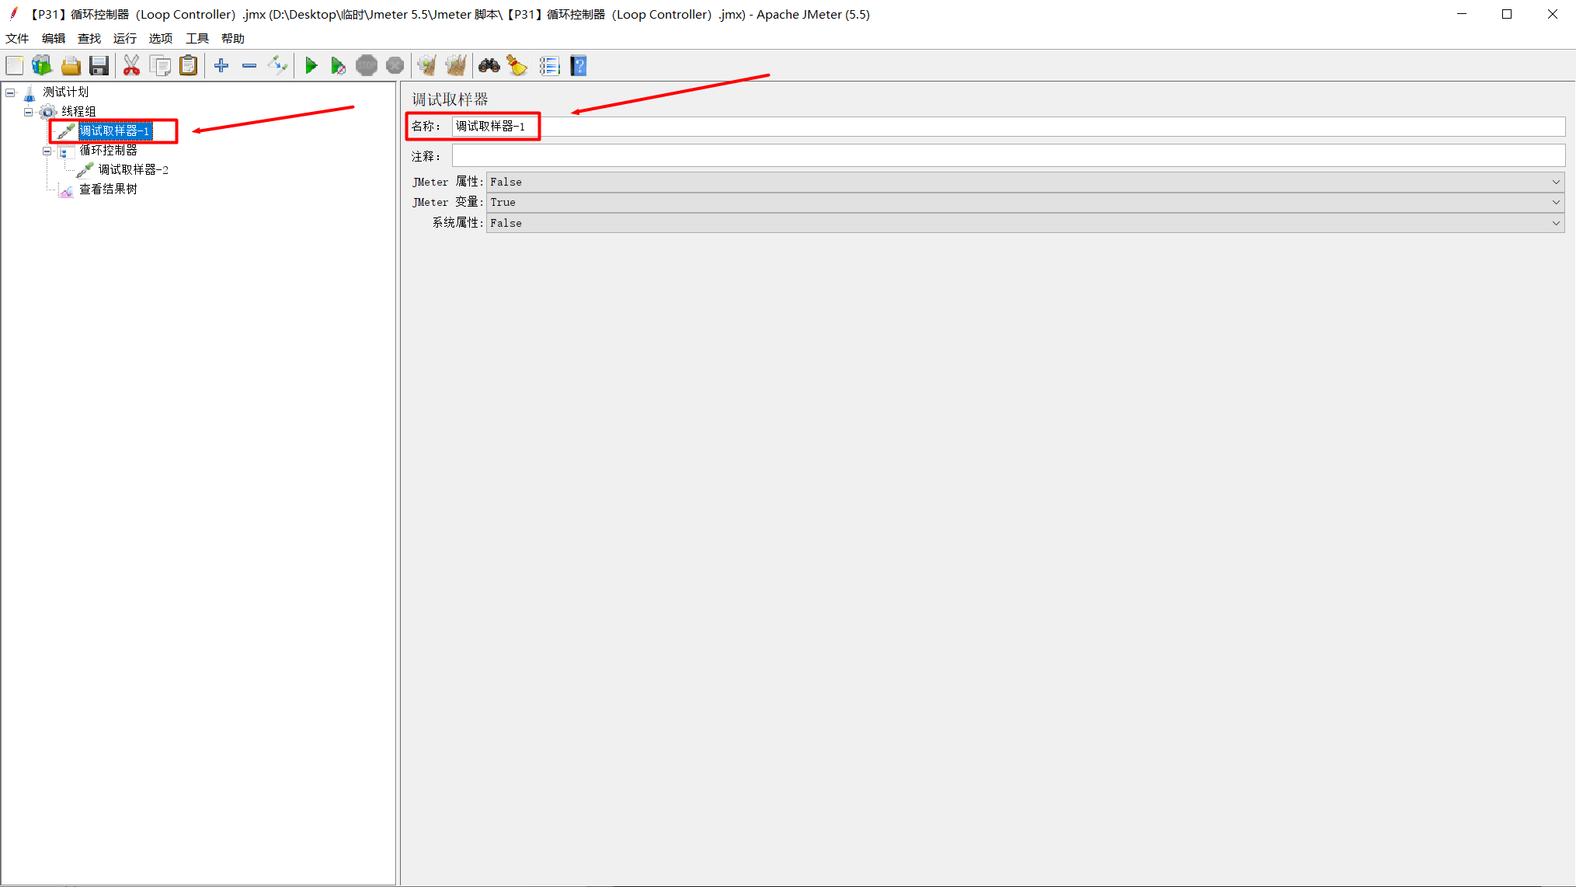Open Search with binoculars icon
Screen dimensions: 1576x887
pyautogui.click(x=489, y=66)
